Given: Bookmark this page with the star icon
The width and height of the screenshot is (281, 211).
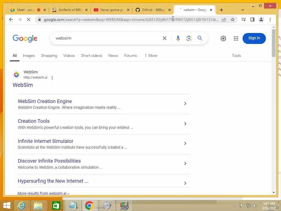Looking at the screenshot, I should [233, 20].
